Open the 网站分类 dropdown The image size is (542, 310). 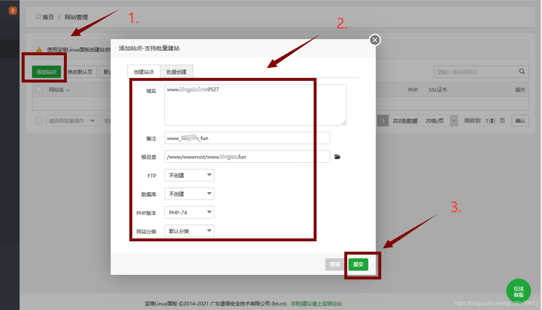(x=189, y=231)
